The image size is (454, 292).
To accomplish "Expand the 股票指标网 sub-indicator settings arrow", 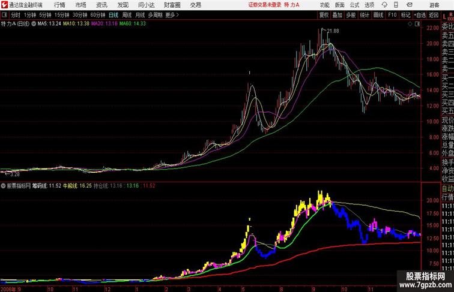I will point(3,186).
